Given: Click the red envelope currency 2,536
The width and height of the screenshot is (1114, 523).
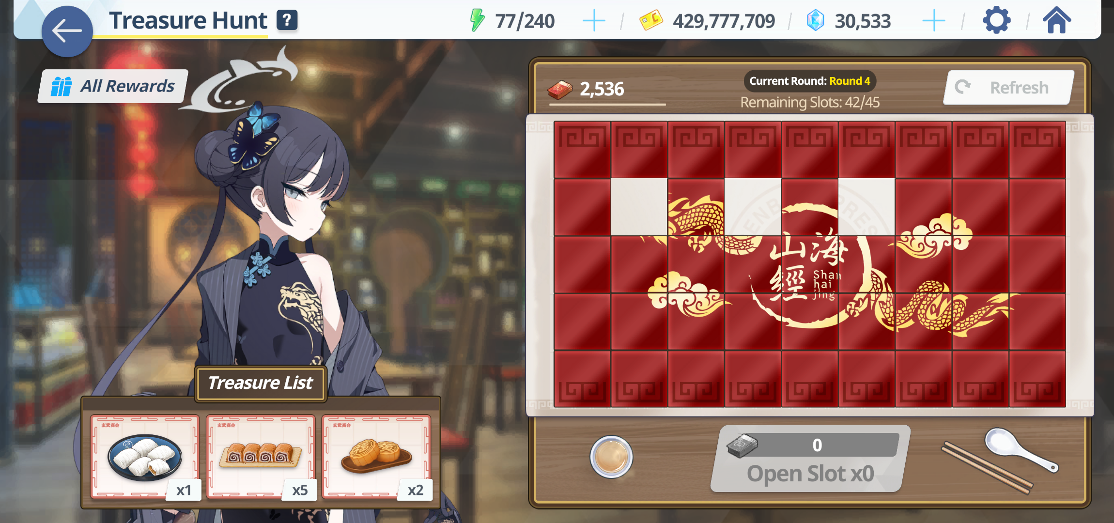Looking at the screenshot, I should click(587, 90).
